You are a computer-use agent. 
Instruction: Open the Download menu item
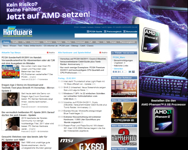[80, 42]
